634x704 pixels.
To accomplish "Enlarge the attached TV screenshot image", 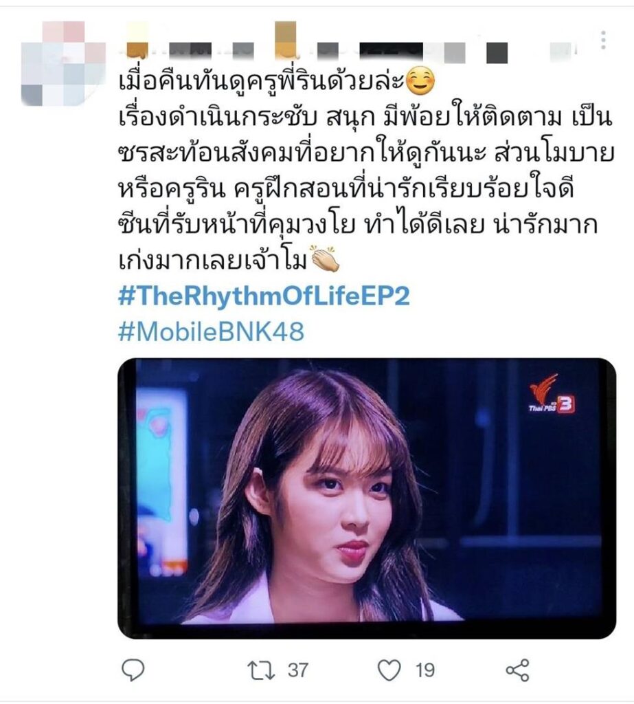I will pos(367,498).
